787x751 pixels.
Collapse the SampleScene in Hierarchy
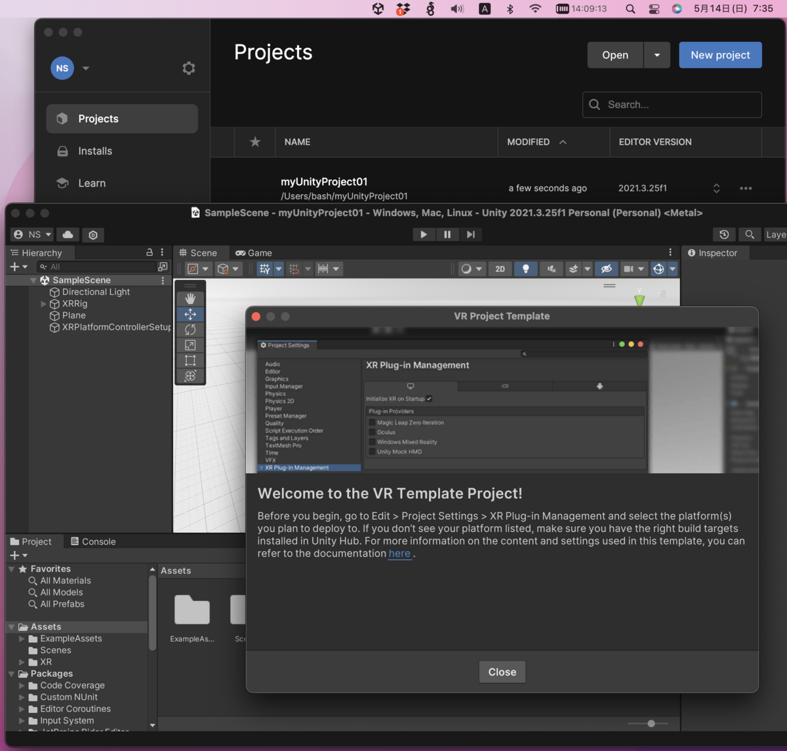tap(33, 280)
